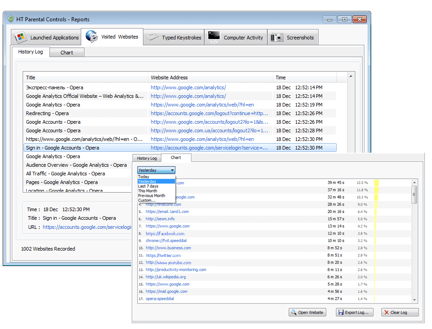Switch to the Typed Keystrokes tab
This screenshot has height=329, width=432.
[x=173, y=38]
